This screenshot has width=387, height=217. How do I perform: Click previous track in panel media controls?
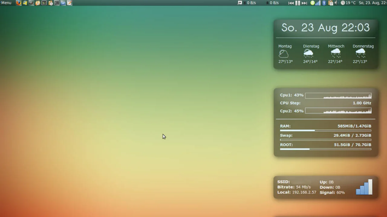click(291, 3)
